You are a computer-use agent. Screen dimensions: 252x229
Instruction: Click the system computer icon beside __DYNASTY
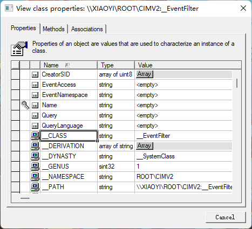click(35, 156)
